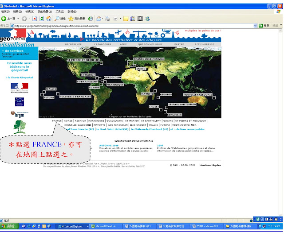
Task: Click the green Back arrow button
Action: click(4, 19)
